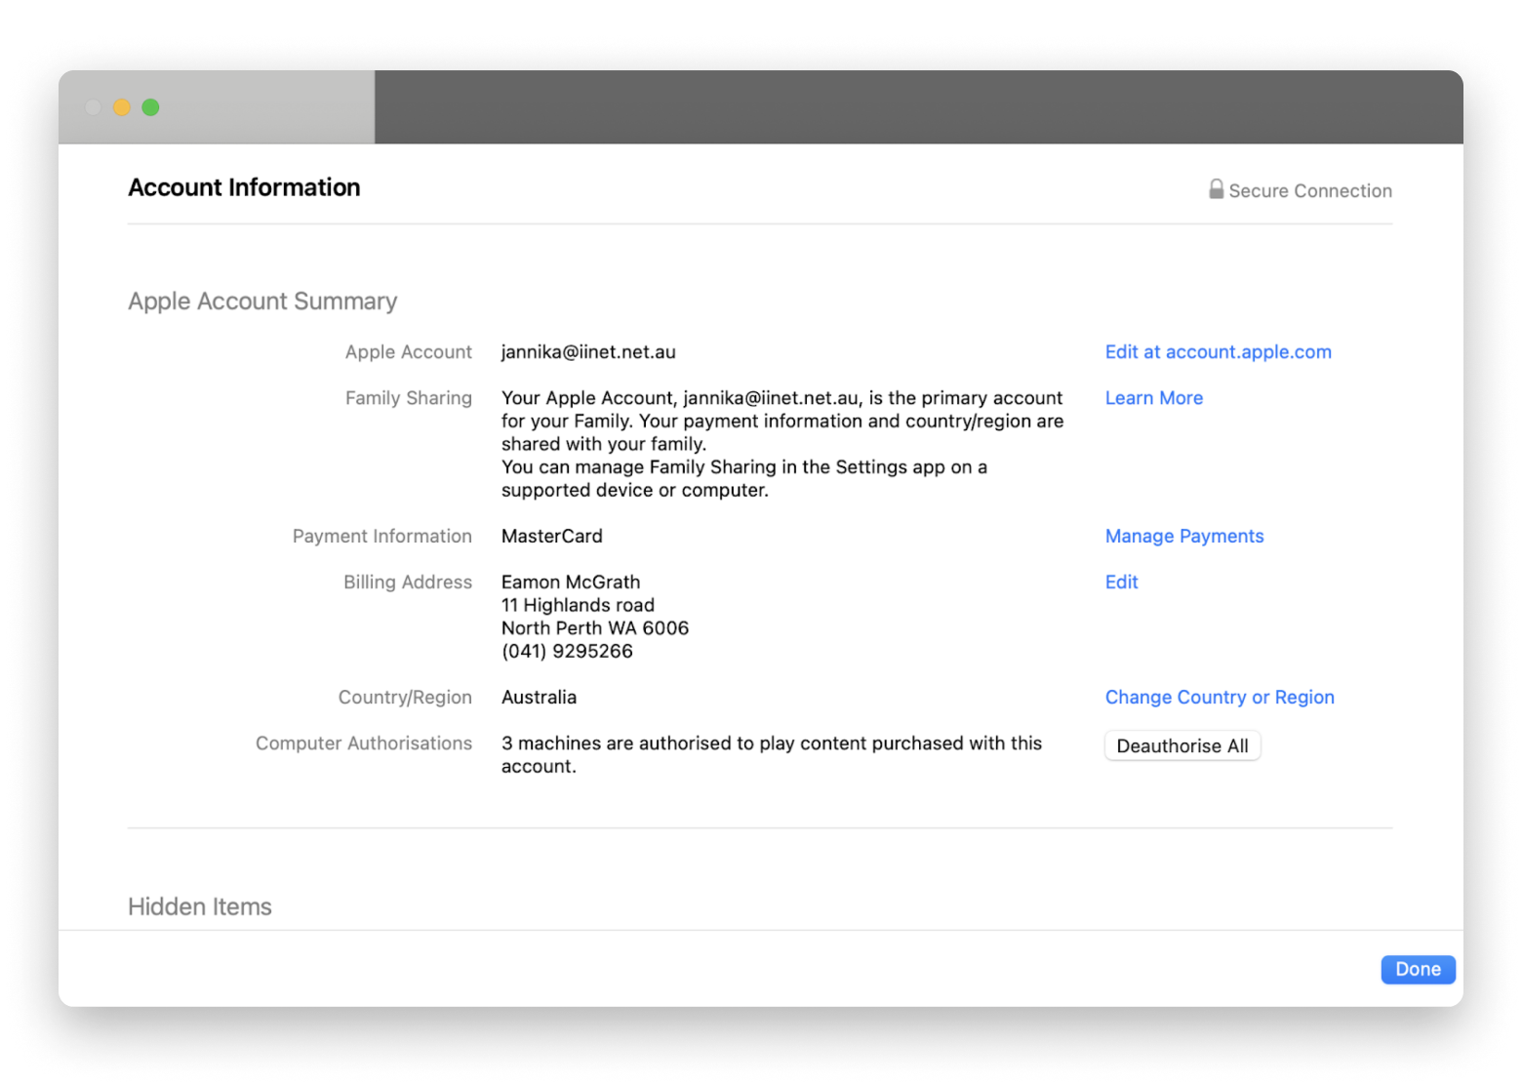
Task: Click the Family Sharing label
Action: click(409, 398)
